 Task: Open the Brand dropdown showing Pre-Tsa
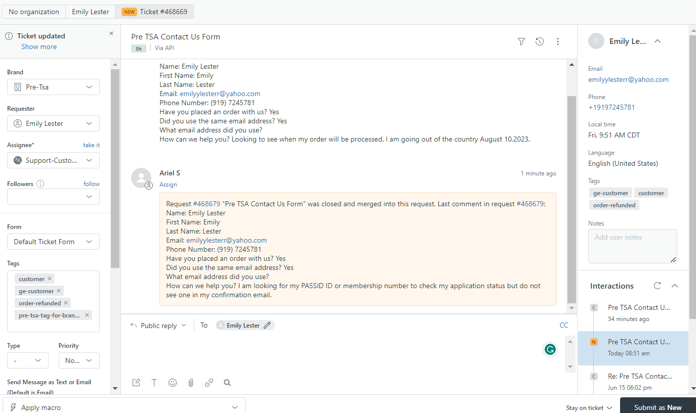[53, 87]
